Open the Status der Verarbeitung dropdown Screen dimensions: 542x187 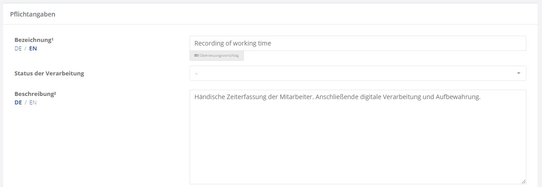tap(358, 73)
